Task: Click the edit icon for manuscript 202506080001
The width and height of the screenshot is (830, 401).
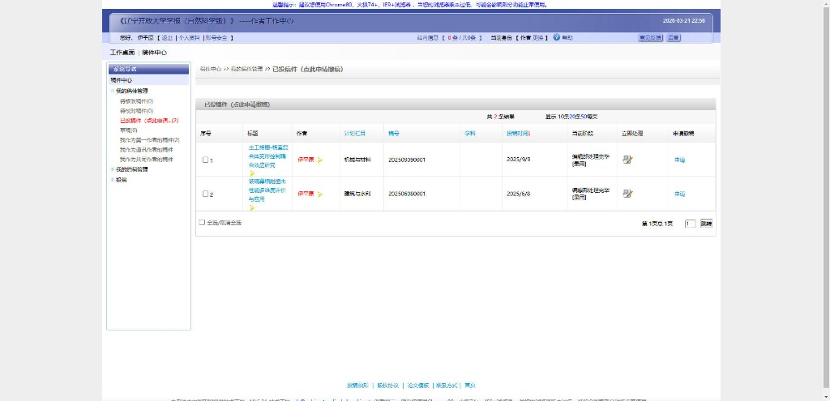Action: (x=627, y=194)
